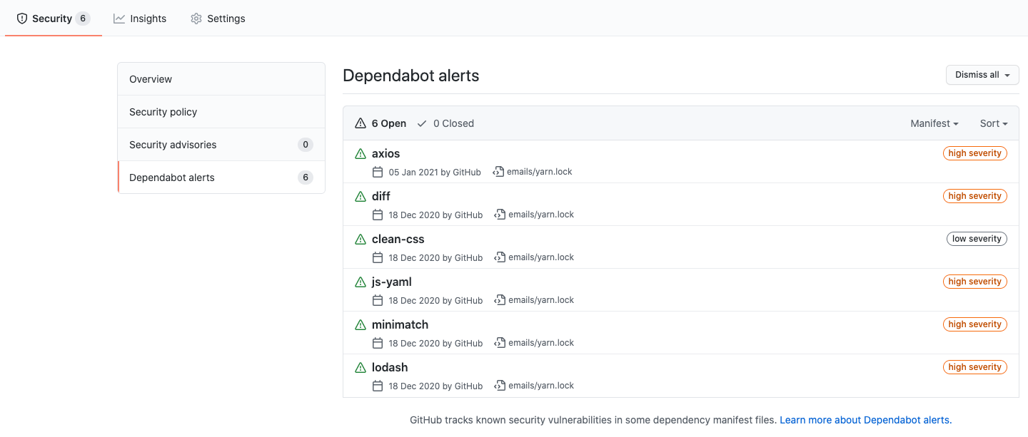Switch to the Security tab

click(54, 19)
